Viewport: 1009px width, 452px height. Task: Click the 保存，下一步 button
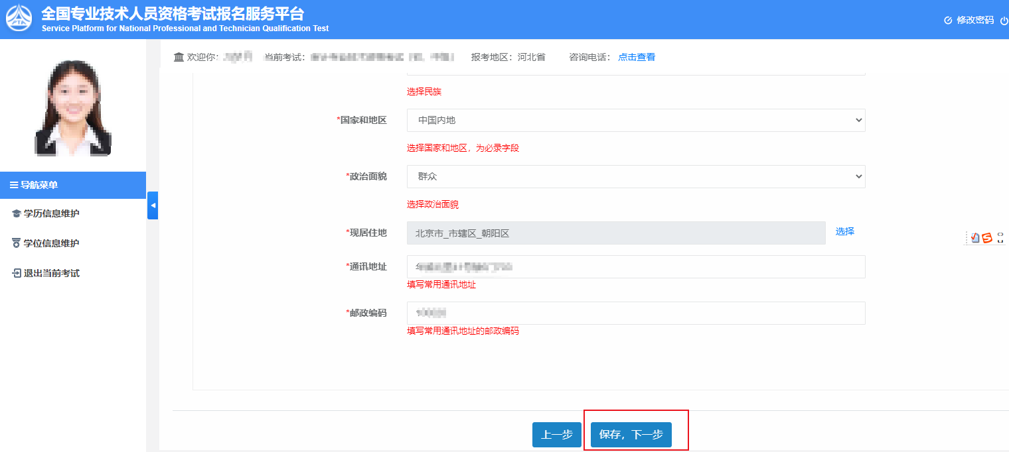[631, 435]
